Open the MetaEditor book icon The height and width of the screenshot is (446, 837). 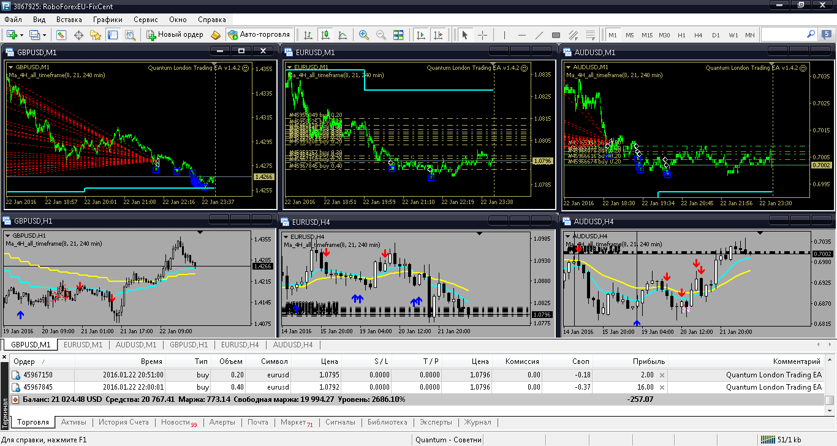(x=215, y=35)
